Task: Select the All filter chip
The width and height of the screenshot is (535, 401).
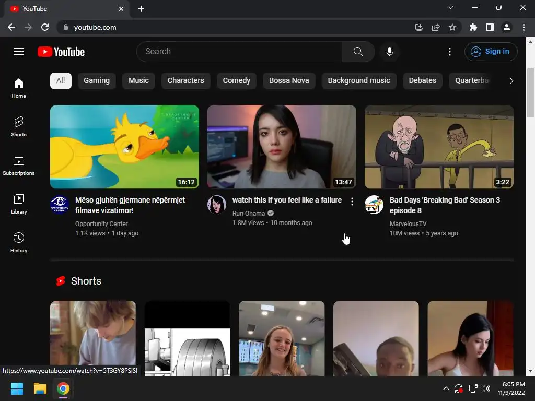Action: pyautogui.click(x=61, y=81)
